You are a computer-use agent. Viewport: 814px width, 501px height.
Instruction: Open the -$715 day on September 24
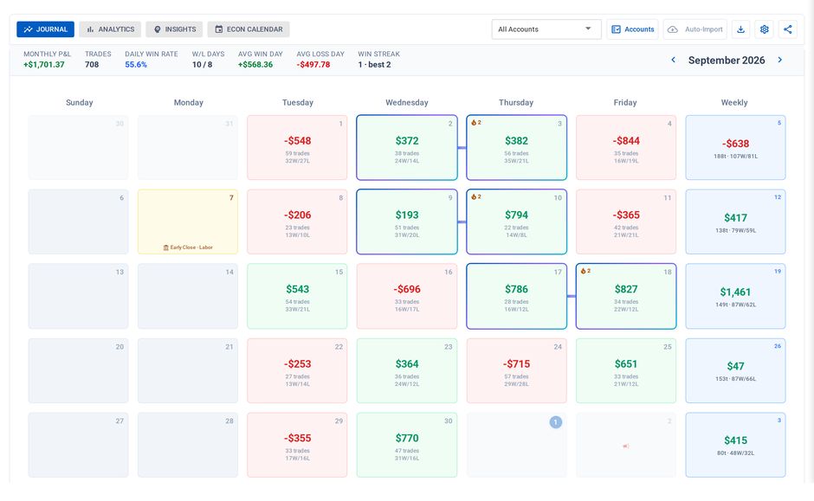516,371
